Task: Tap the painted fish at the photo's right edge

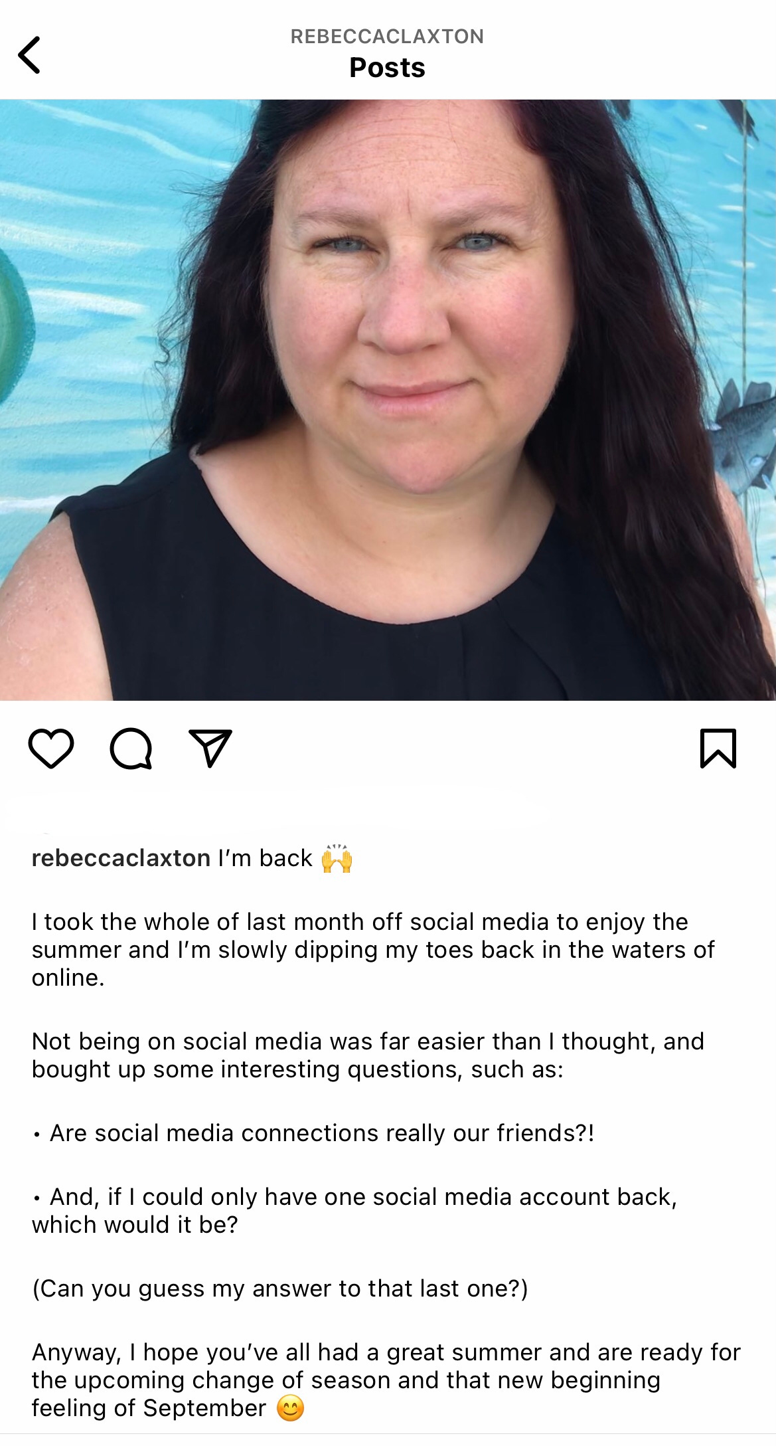Action: [743, 432]
